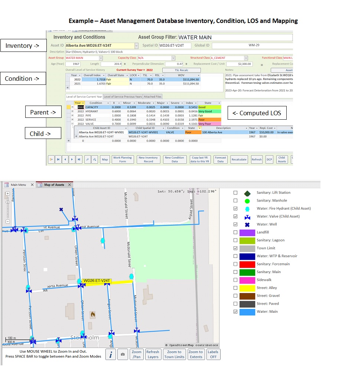
Task: Click the Work Planning Form button
Action: pos(123,159)
